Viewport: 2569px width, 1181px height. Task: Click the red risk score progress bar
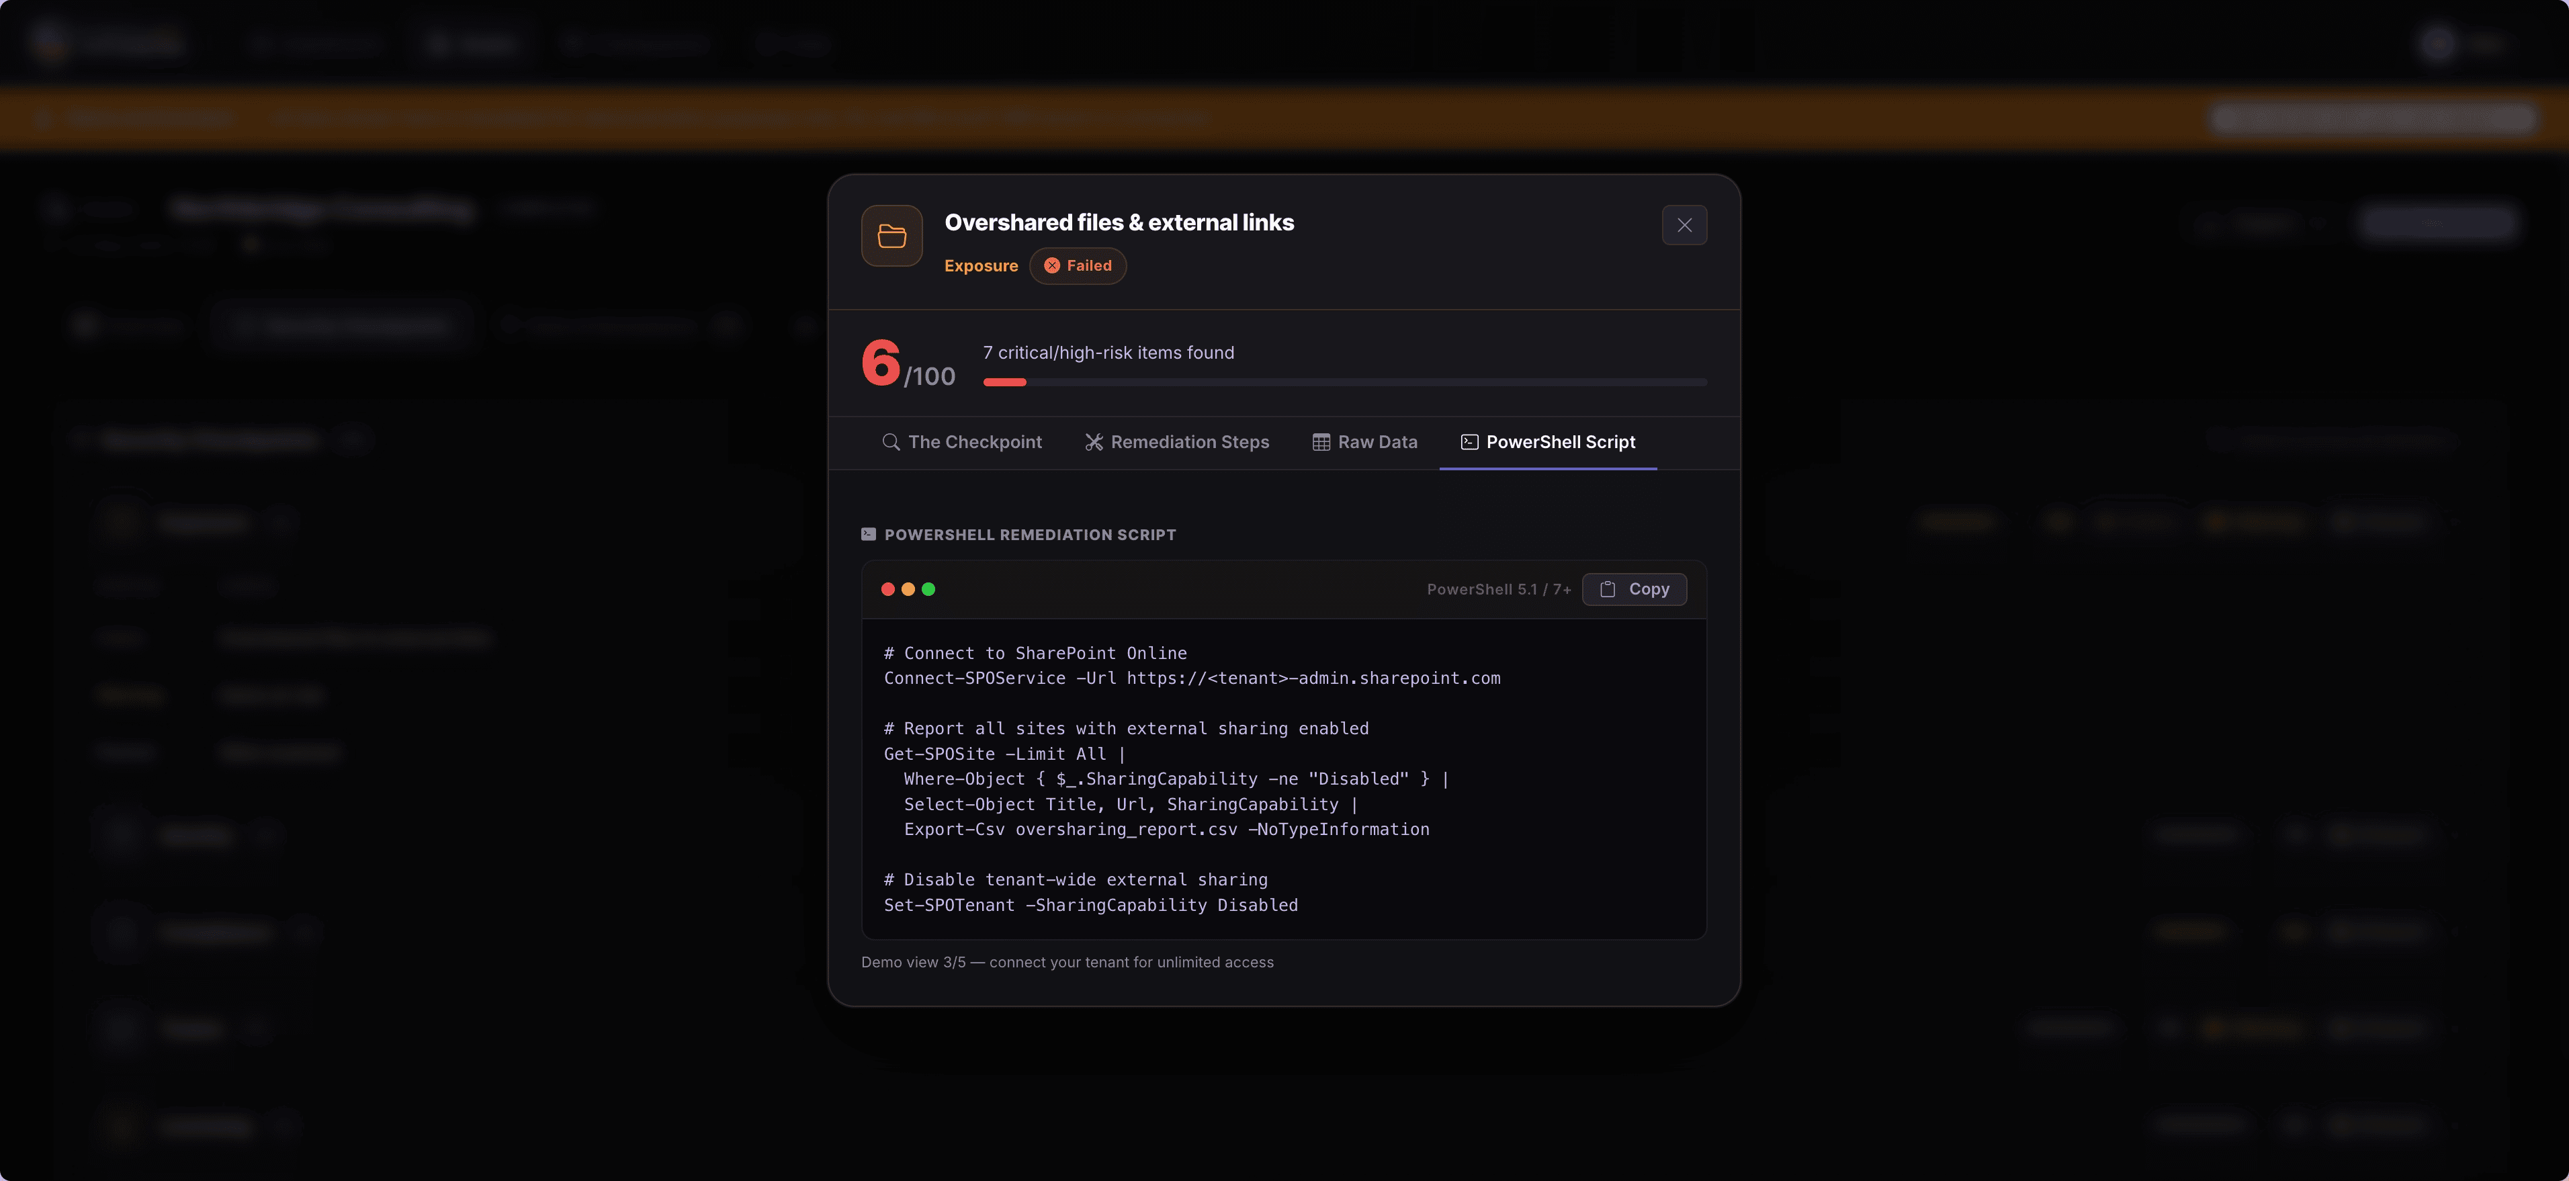[1346, 382]
